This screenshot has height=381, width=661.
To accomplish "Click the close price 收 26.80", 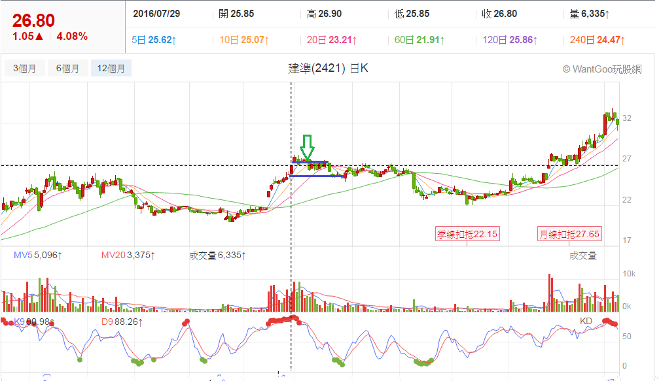I will coord(499,14).
